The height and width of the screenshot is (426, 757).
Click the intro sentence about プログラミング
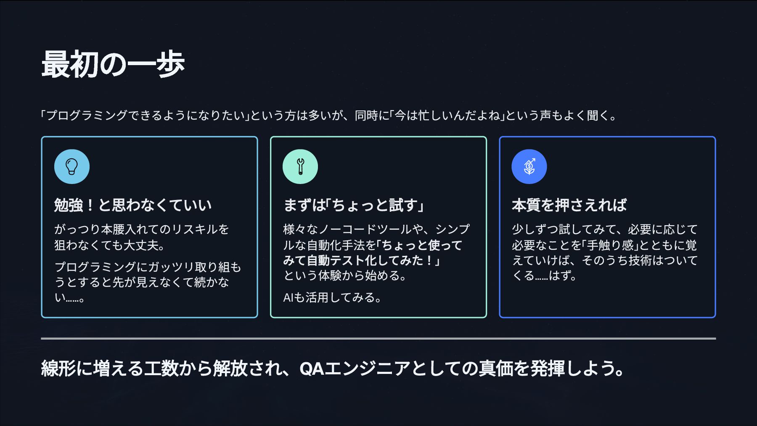tap(328, 116)
